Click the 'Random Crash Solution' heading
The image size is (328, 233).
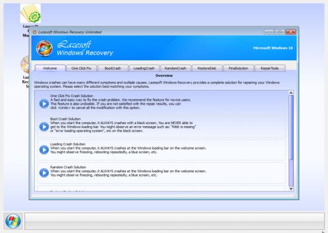(x=68, y=167)
